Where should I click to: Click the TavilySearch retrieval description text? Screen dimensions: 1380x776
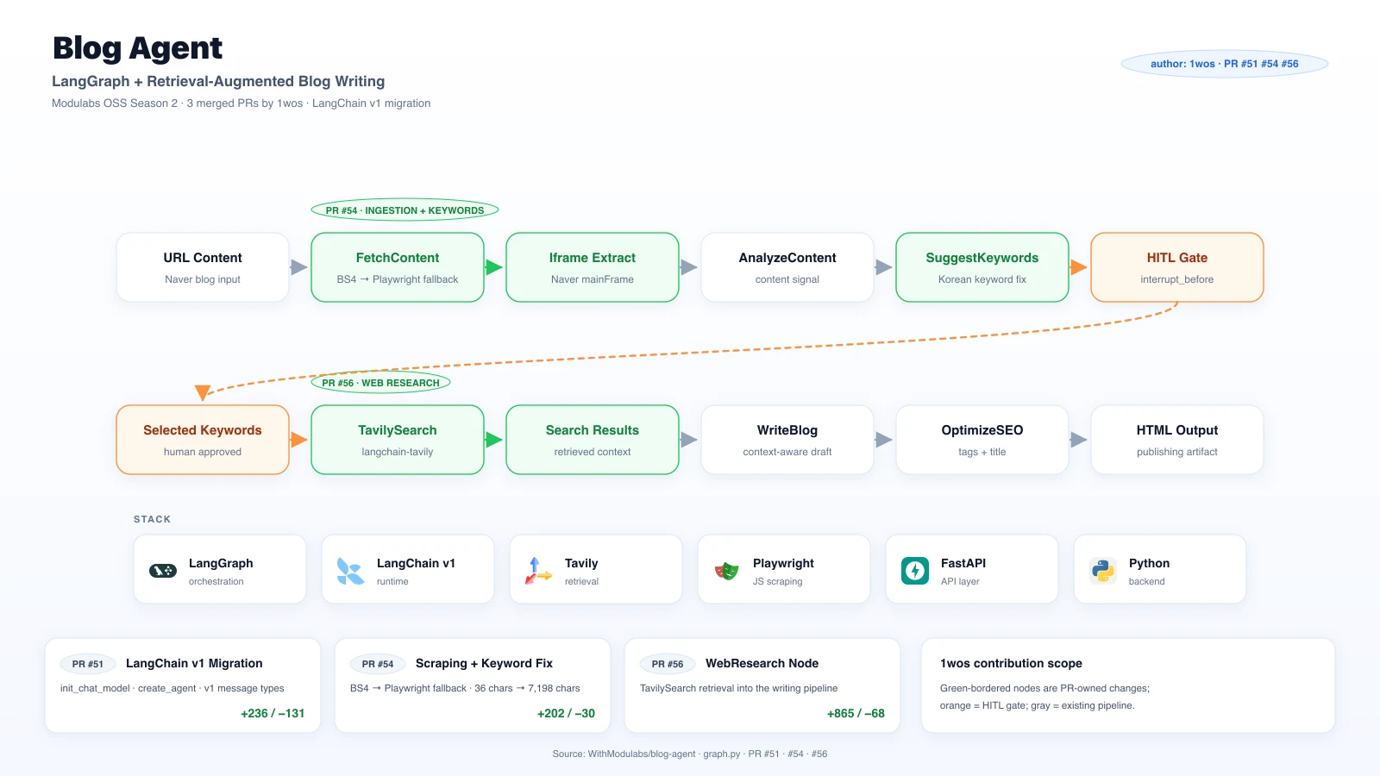[x=738, y=688]
